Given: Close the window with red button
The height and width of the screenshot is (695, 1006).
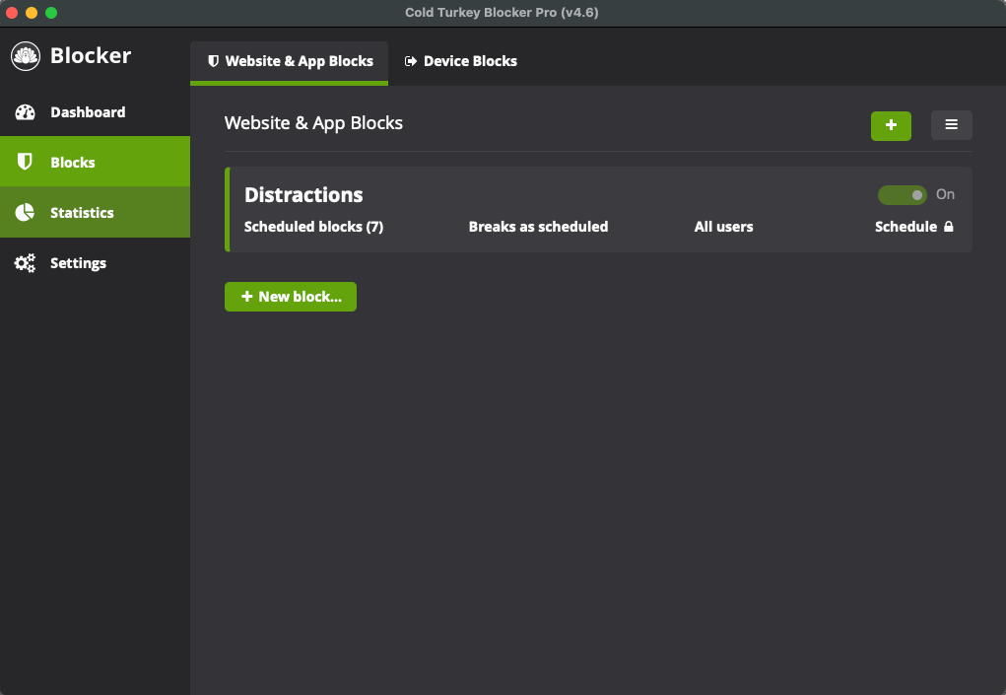Looking at the screenshot, I should 12,13.
